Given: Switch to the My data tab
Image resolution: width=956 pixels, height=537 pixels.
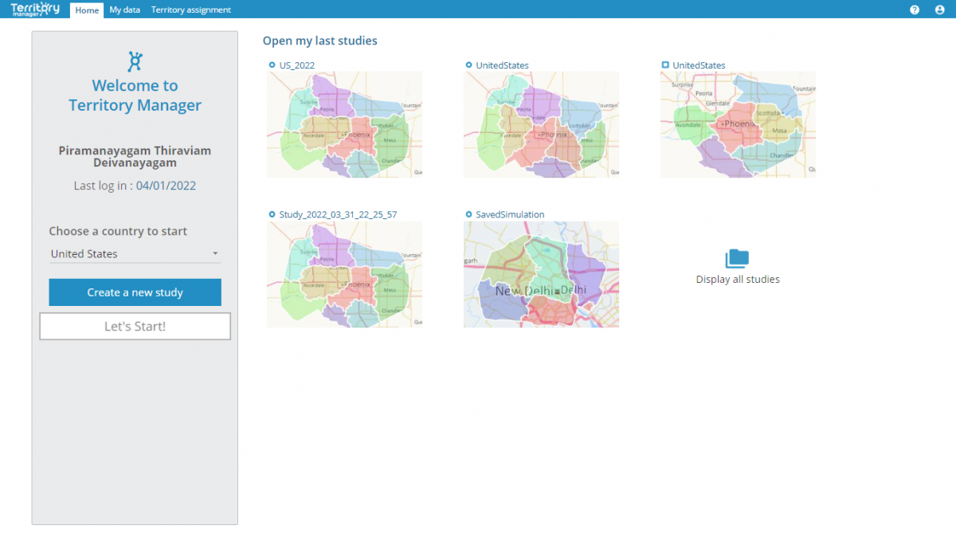Looking at the screenshot, I should coord(124,10).
